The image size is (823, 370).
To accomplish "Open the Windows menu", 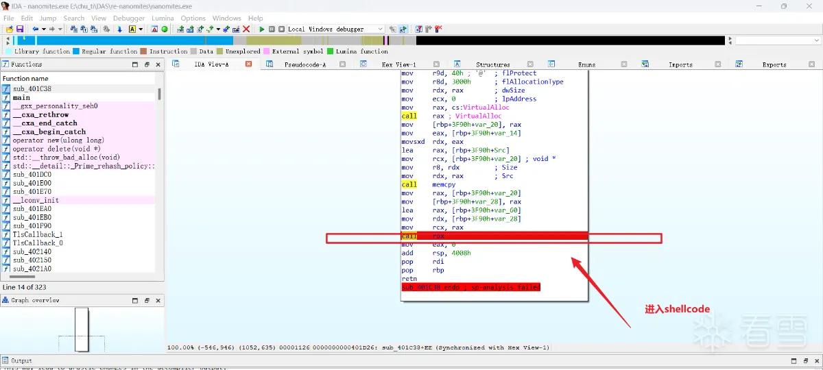I will pos(226,18).
